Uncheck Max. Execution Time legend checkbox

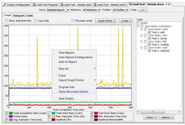click(x=49, y=116)
